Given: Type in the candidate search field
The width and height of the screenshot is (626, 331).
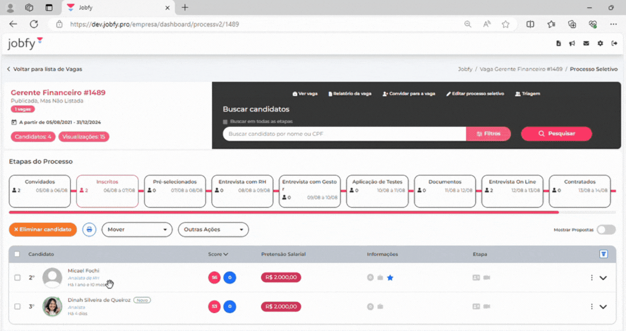Looking at the screenshot, I should (x=341, y=134).
